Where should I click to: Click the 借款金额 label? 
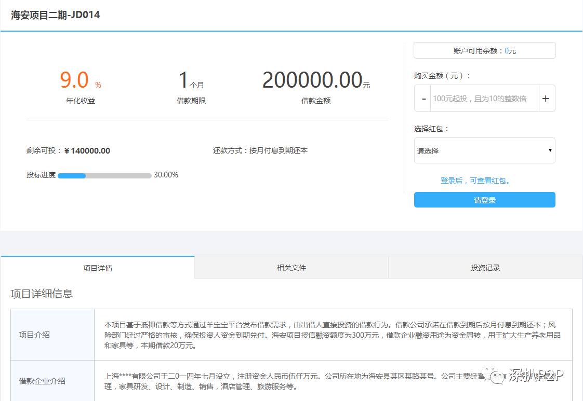[x=316, y=101]
